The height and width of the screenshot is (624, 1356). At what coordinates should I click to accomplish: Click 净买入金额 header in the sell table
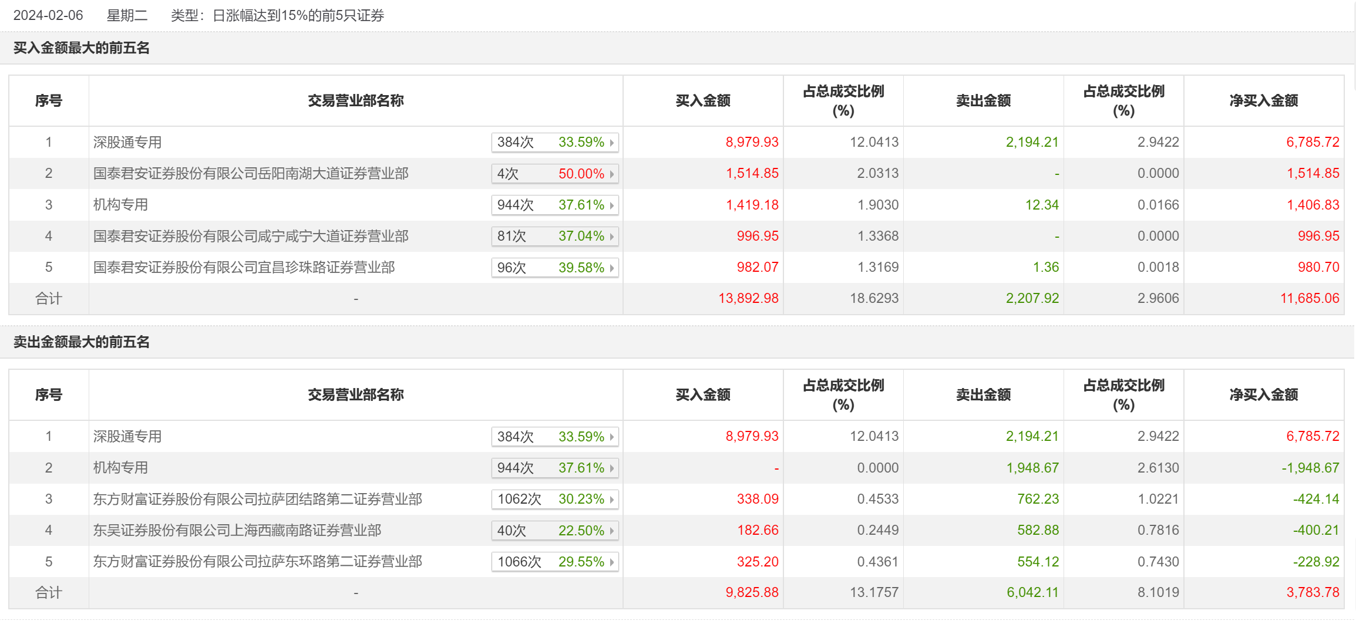pos(1263,395)
